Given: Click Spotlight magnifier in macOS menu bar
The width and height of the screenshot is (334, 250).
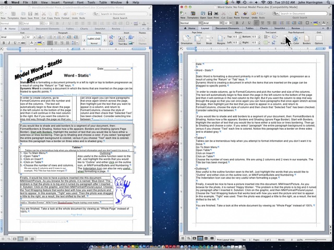Looking at the screenshot, I should 328,2.
